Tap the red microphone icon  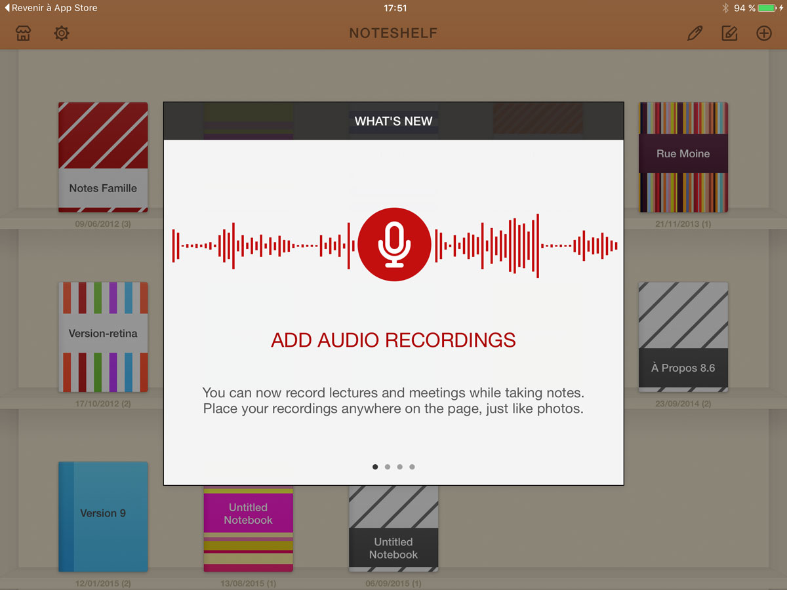click(x=394, y=244)
